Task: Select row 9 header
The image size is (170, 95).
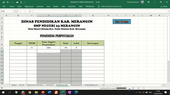Action: 2,48
